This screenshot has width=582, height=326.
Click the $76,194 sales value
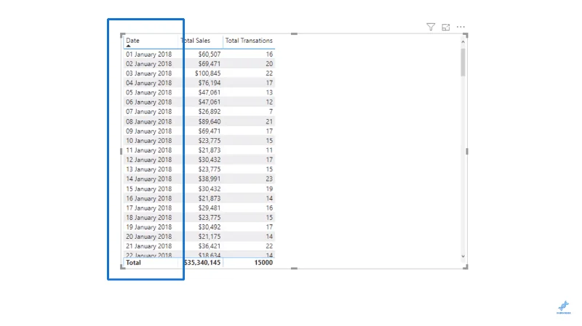pyautogui.click(x=210, y=83)
